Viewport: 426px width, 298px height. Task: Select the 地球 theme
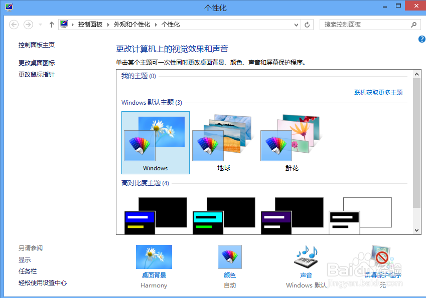[x=224, y=143]
